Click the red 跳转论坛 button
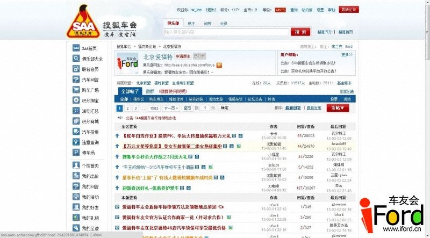This screenshot has width=430, height=238. pos(349,10)
